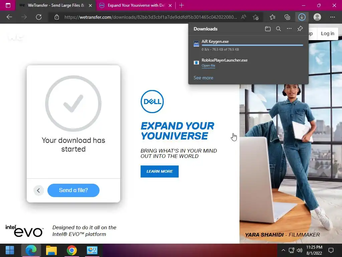Pin the Downloads panel
The width and height of the screenshot is (342, 257).
pos(300,29)
